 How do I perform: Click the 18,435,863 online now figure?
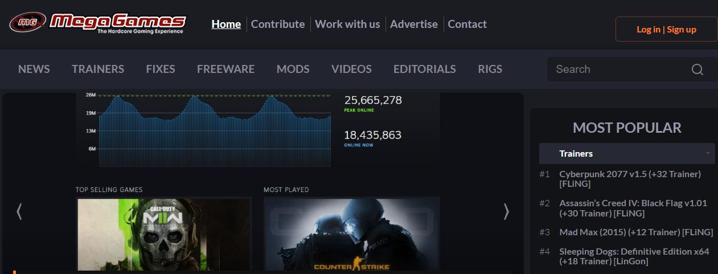(x=373, y=135)
